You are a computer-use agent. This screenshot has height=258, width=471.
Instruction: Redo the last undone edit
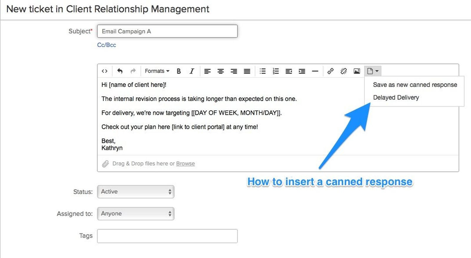pos(133,71)
